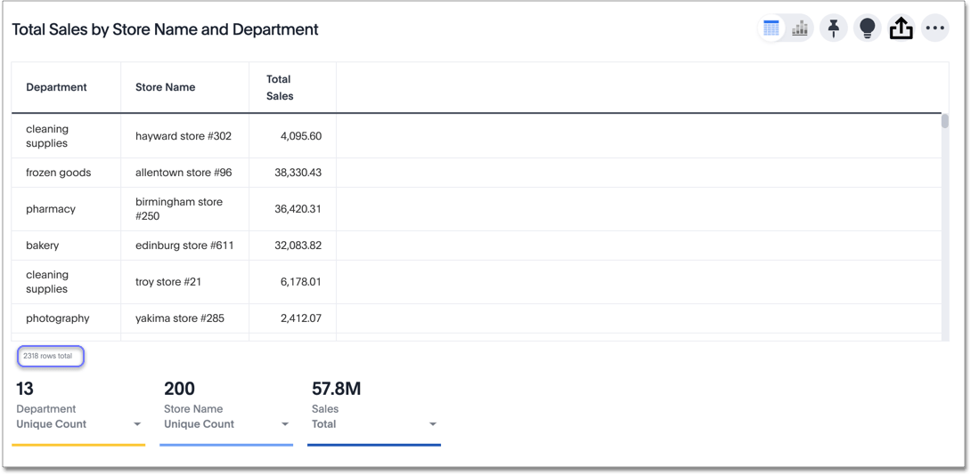Expand the Sales Total aggregation dropdown

click(433, 424)
